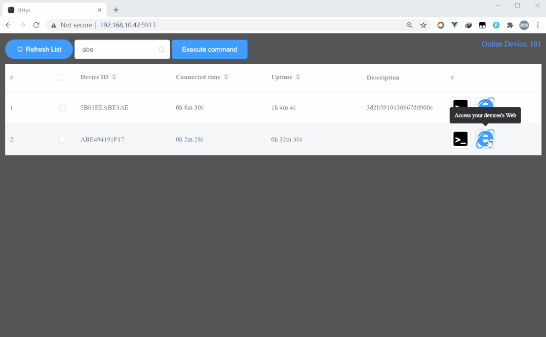Access web of device ABE494191F17
This screenshot has width=546, height=337.
(x=485, y=139)
